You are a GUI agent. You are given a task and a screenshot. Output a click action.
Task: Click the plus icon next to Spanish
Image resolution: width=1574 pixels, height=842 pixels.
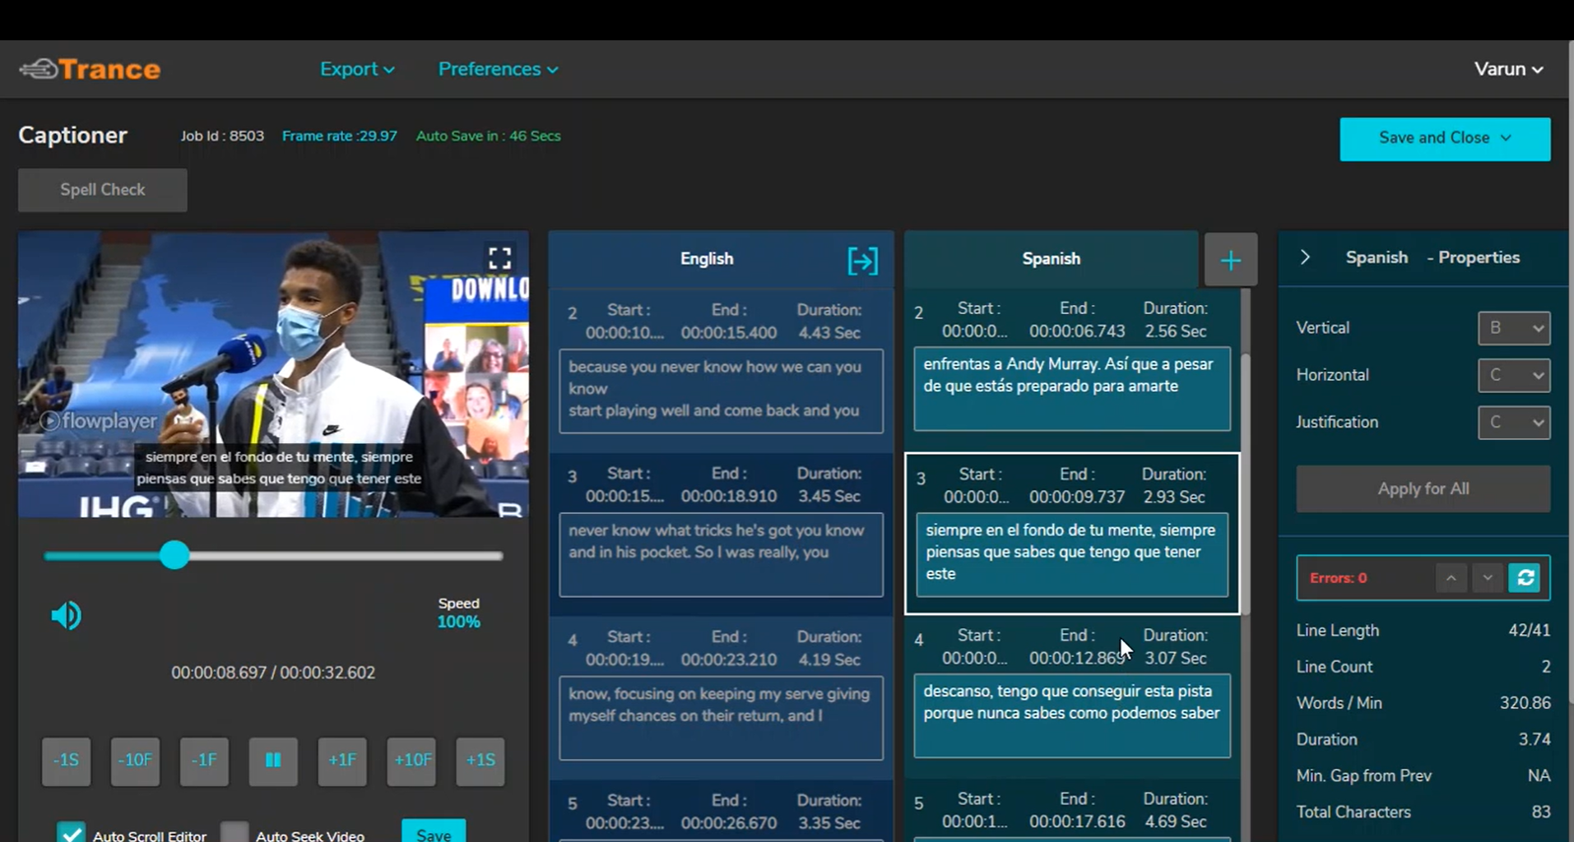[1230, 261]
